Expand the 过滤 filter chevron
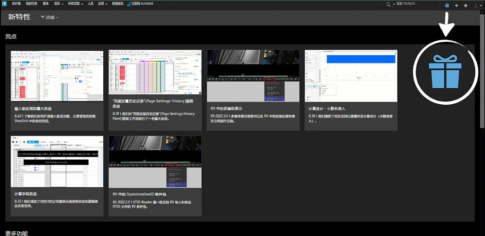The height and width of the screenshot is (236, 485). [x=57, y=18]
